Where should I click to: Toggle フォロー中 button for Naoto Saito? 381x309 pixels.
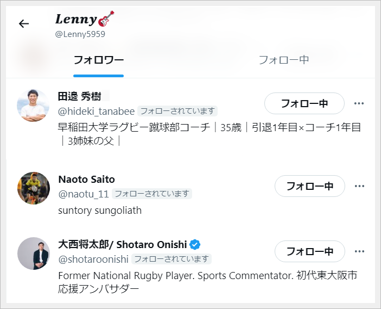(309, 186)
